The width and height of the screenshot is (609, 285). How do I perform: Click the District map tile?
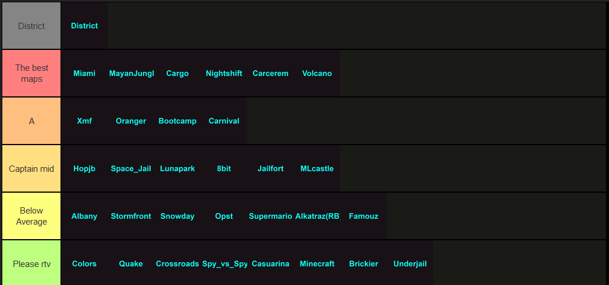[x=84, y=26]
